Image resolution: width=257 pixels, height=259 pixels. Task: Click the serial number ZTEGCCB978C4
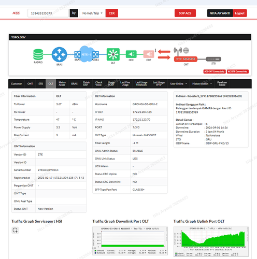(x=48, y=170)
